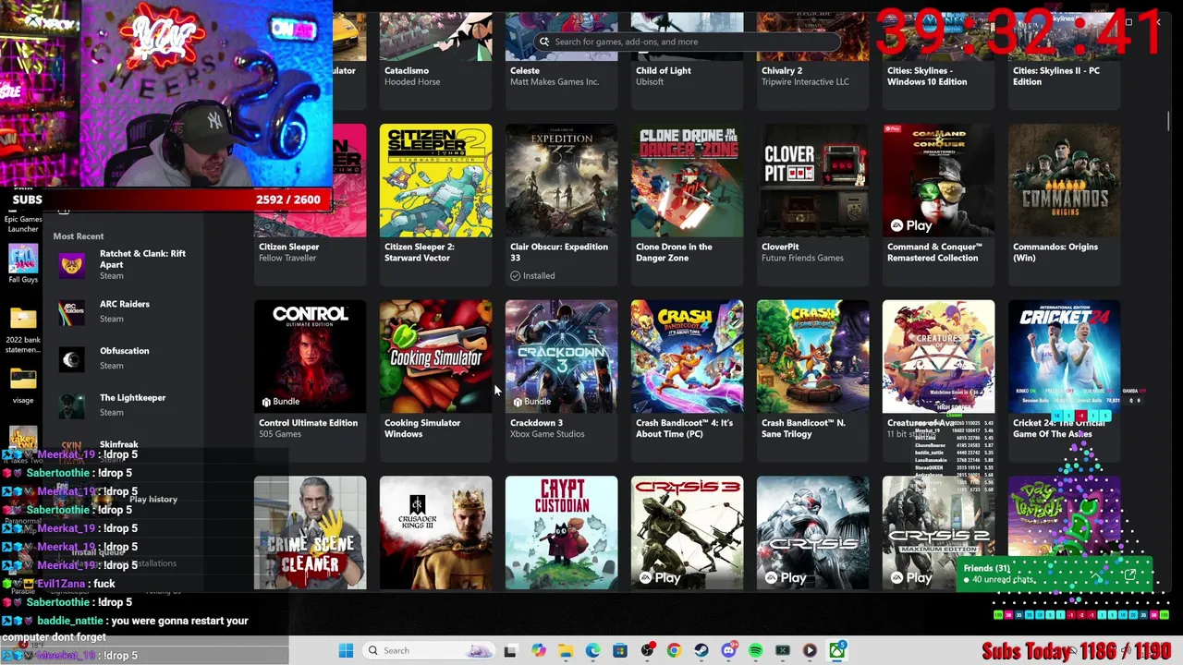1183x665 pixels.
Task: Open Microsoft Store from the taskbar
Action: pos(620,650)
